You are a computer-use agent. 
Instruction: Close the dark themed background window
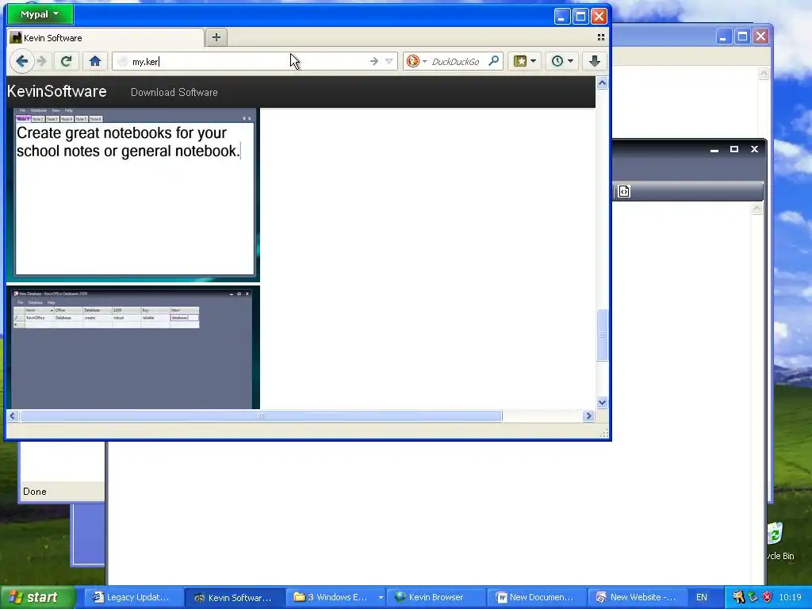(x=755, y=149)
